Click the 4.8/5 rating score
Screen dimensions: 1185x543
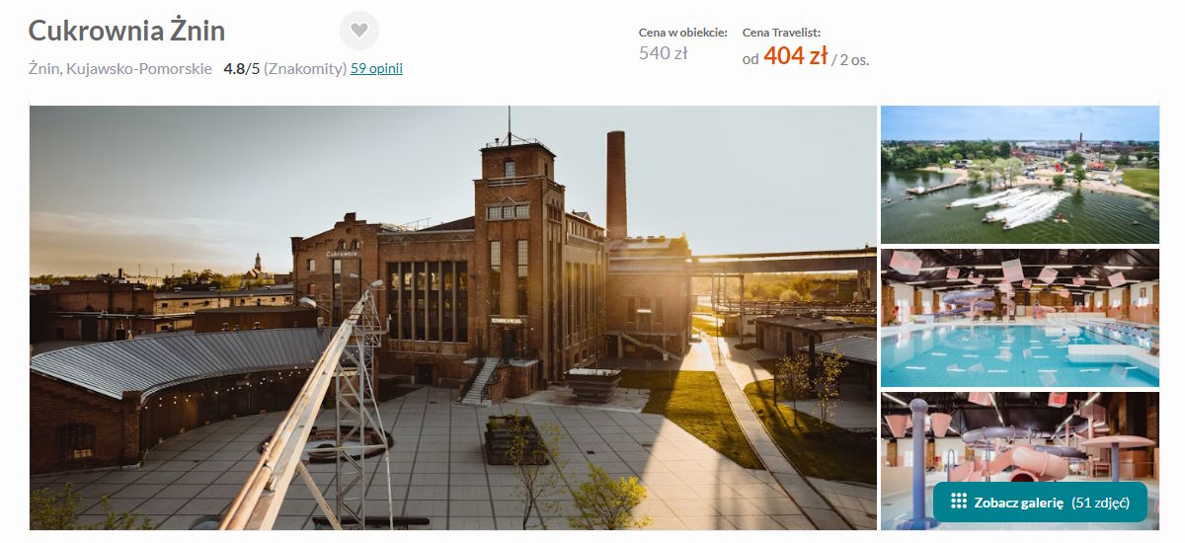point(242,68)
